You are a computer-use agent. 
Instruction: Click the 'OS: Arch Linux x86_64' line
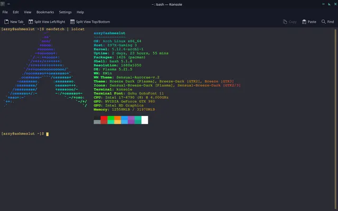117,41
